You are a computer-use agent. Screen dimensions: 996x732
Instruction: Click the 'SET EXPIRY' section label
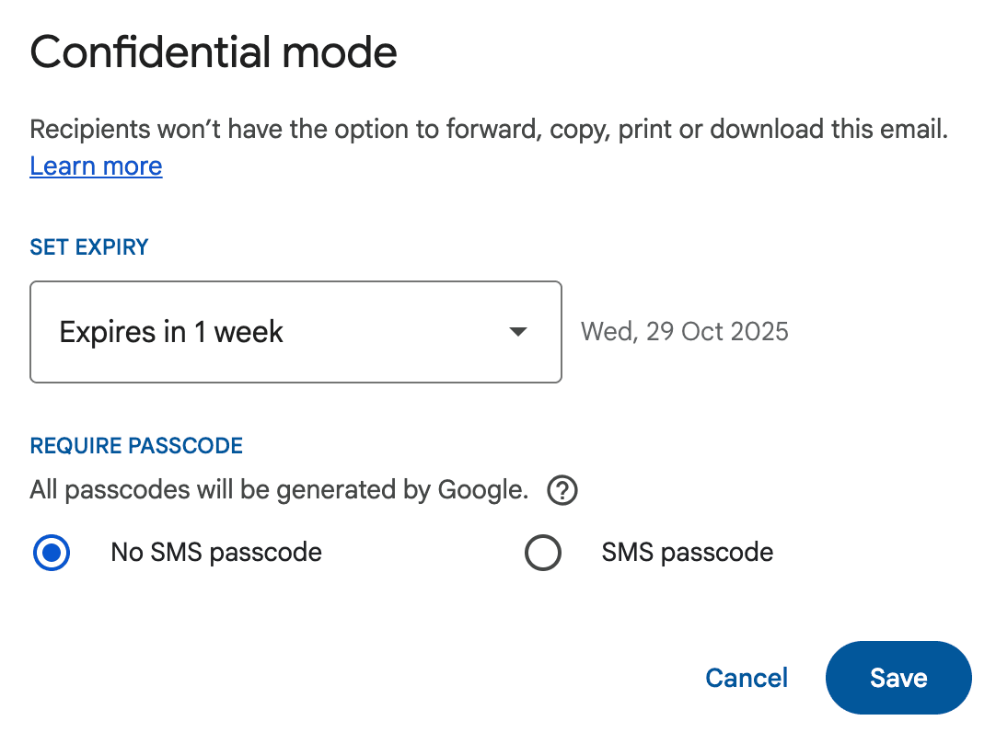[88, 246]
